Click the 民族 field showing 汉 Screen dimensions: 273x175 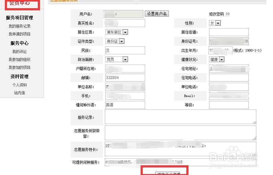(125, 50)
